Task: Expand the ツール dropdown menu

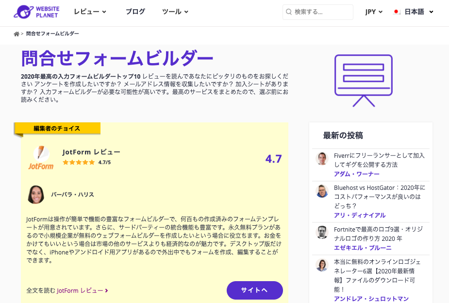Action: pyautogui.click(x=175, y=12)
